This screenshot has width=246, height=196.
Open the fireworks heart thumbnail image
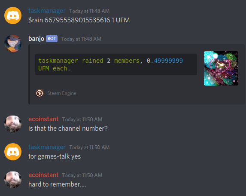(221, 68)
